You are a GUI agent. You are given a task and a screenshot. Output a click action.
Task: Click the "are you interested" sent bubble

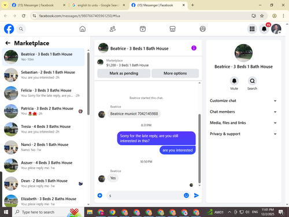[177, 150]
